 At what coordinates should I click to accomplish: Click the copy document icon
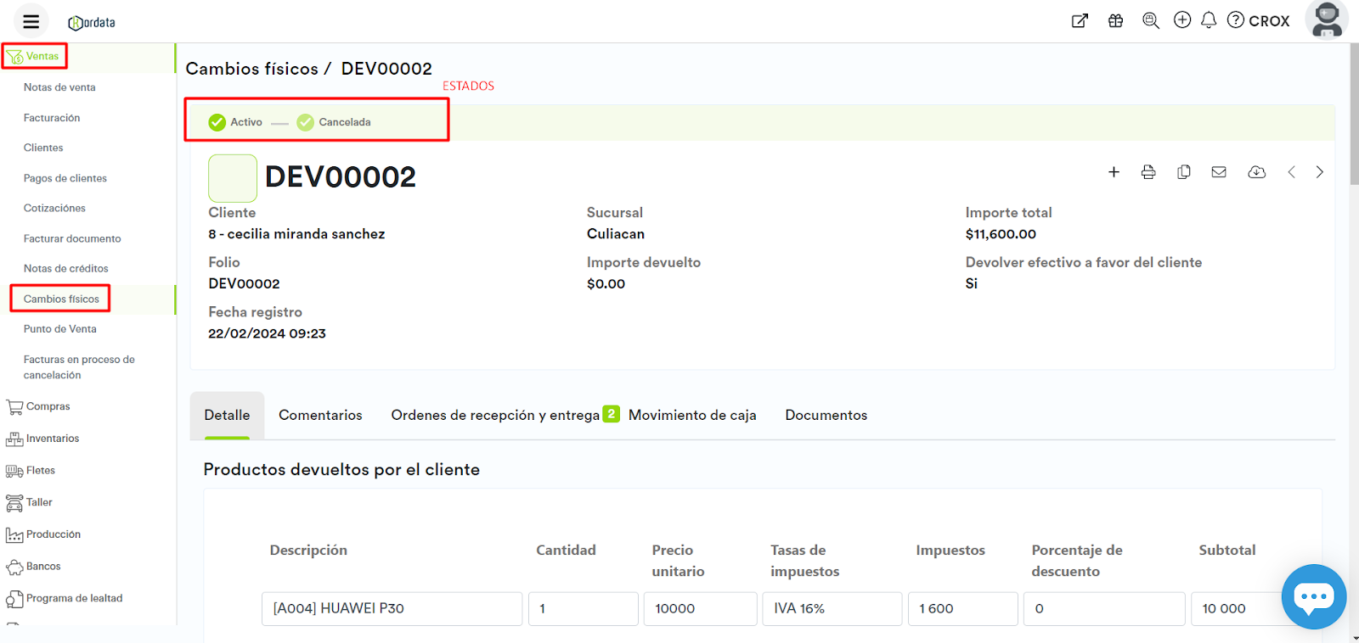1183,172
